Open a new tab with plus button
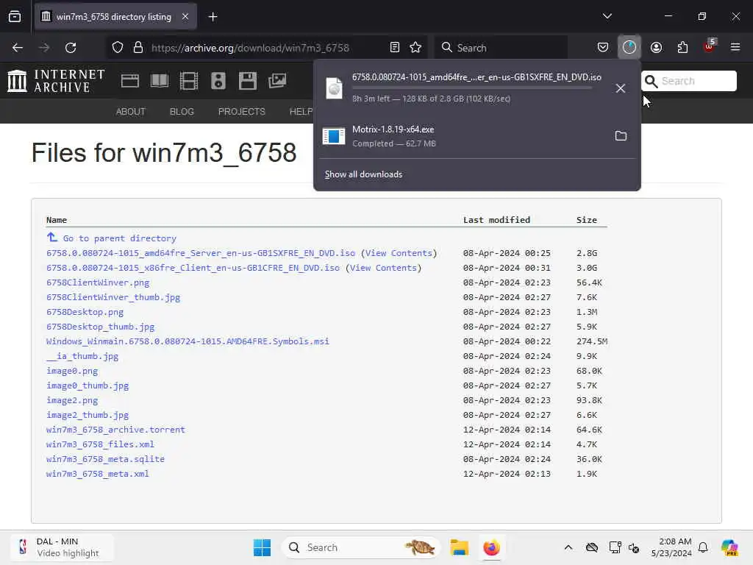The image size is (753, 565). click(213, 17)
